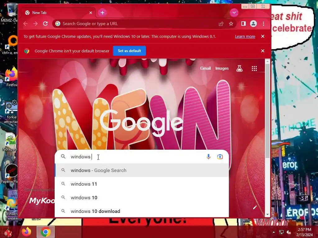Select the Papers, Please desktop shortcut

[x=9, y=174]
